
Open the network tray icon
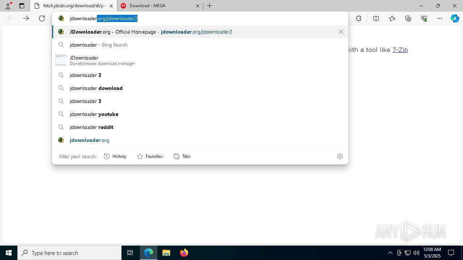tap(408, 253)
